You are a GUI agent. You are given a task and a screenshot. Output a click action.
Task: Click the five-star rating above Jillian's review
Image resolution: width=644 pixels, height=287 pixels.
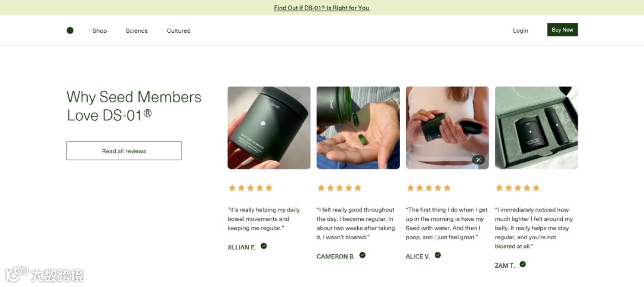(x=250, y=188)
